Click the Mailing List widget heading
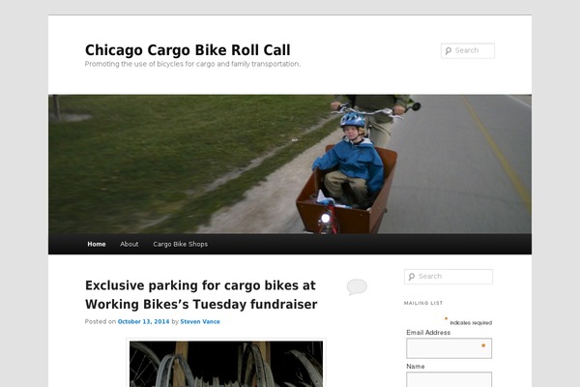Screen dimensions: 580x387 (x=423, y=303)
